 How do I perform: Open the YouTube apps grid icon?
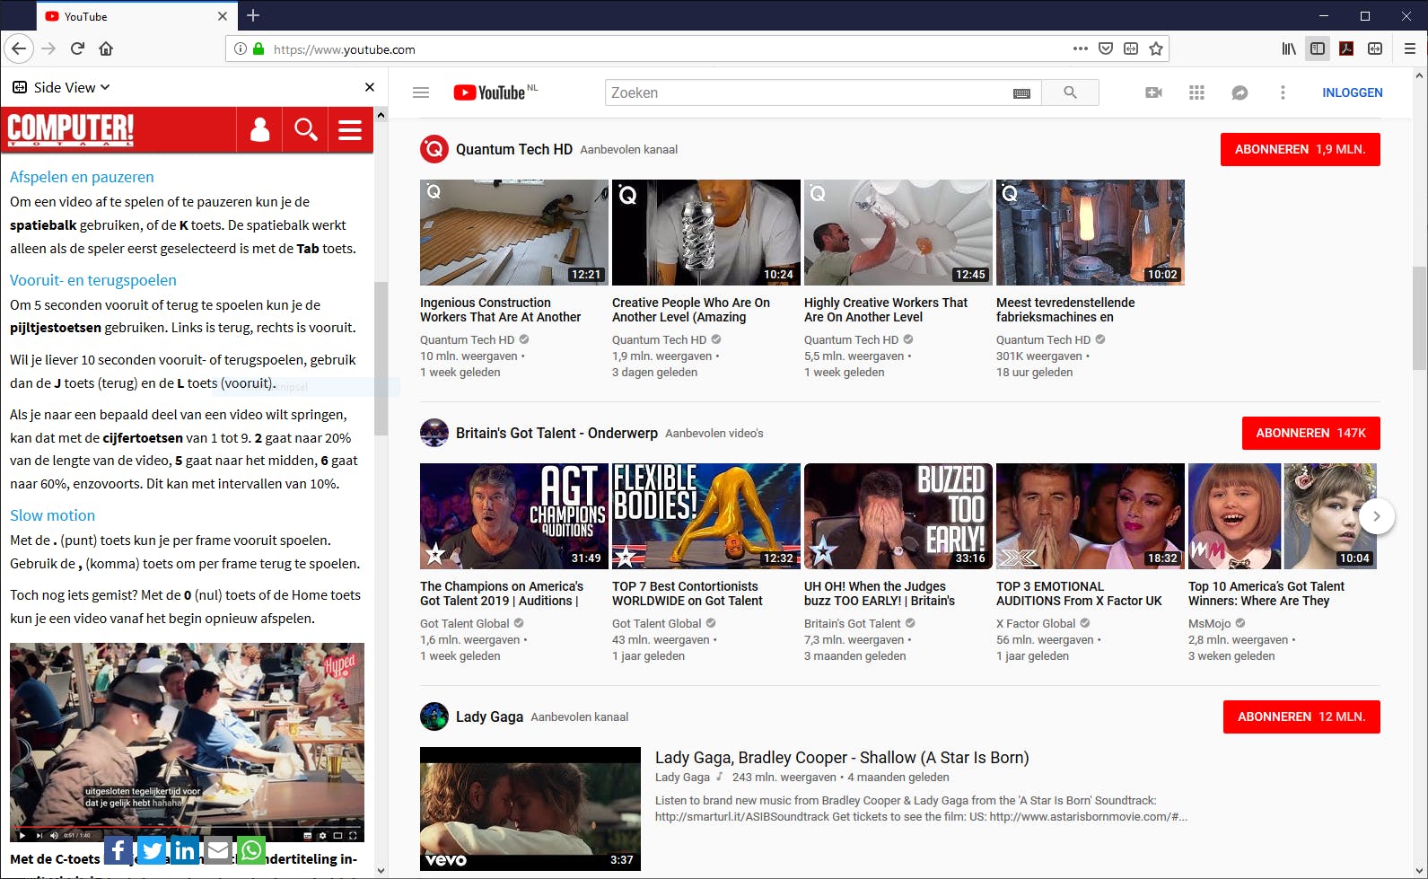point(1196,92)
